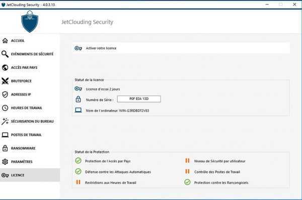Viewport: 302px width, 200px height.
Task: Click the key icon next to Activer votre licence
Action: (x=78, y=48)
